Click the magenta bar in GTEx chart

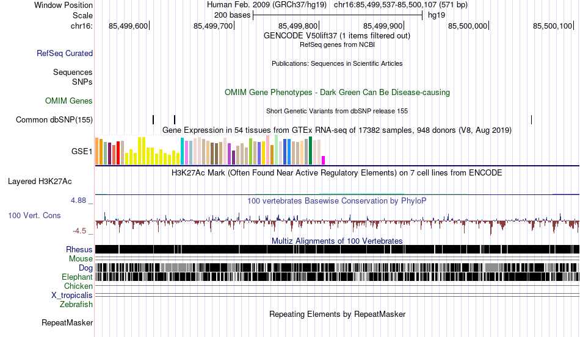324,160
